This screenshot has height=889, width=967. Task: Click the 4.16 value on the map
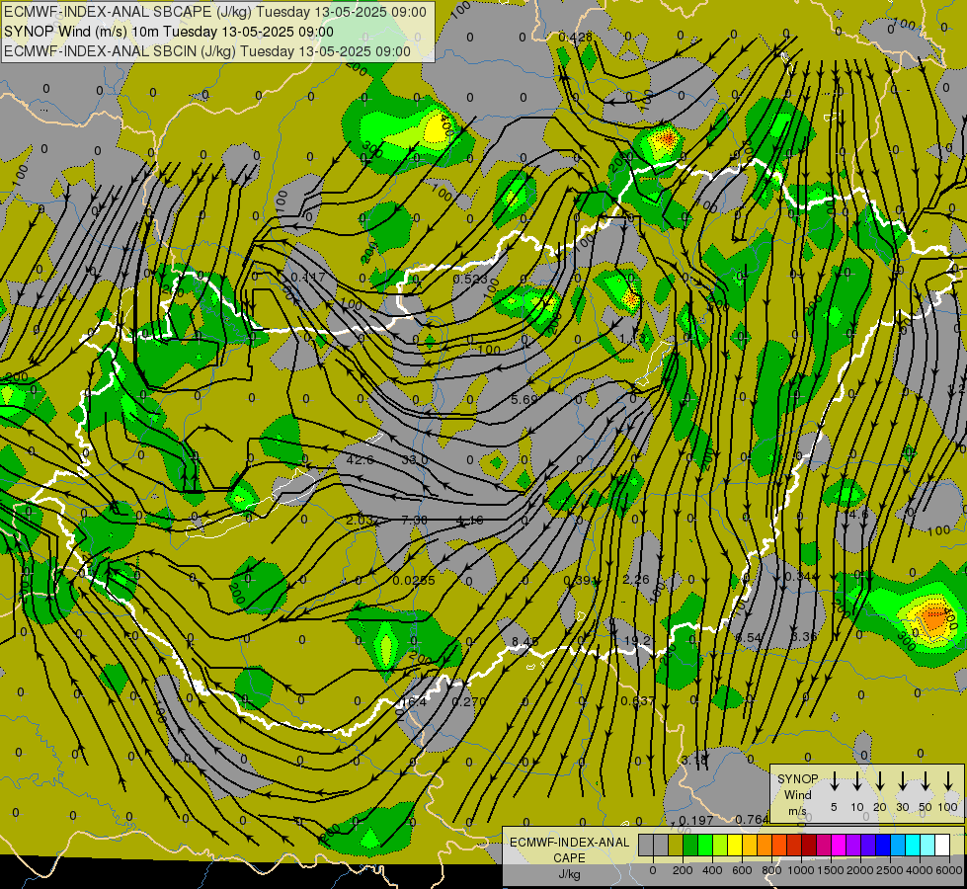click(x=469, y=521)
